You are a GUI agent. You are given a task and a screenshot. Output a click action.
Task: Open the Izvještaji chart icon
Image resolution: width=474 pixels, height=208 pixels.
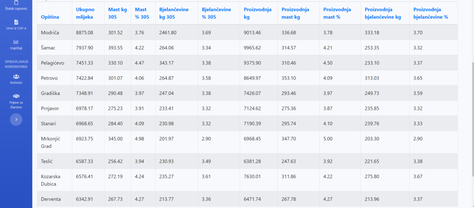[16, 42]
